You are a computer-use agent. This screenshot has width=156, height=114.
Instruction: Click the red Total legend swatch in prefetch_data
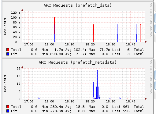[x=8, y=50]
